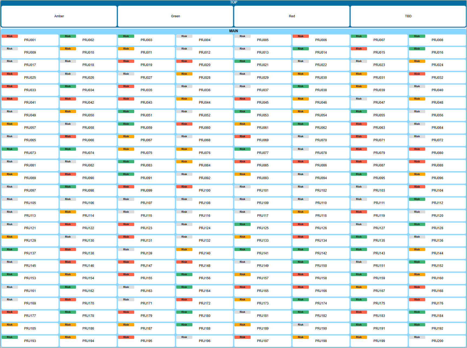Click the amber Risk badge on PRJ199
467x348 pixels.
[359, 337]
